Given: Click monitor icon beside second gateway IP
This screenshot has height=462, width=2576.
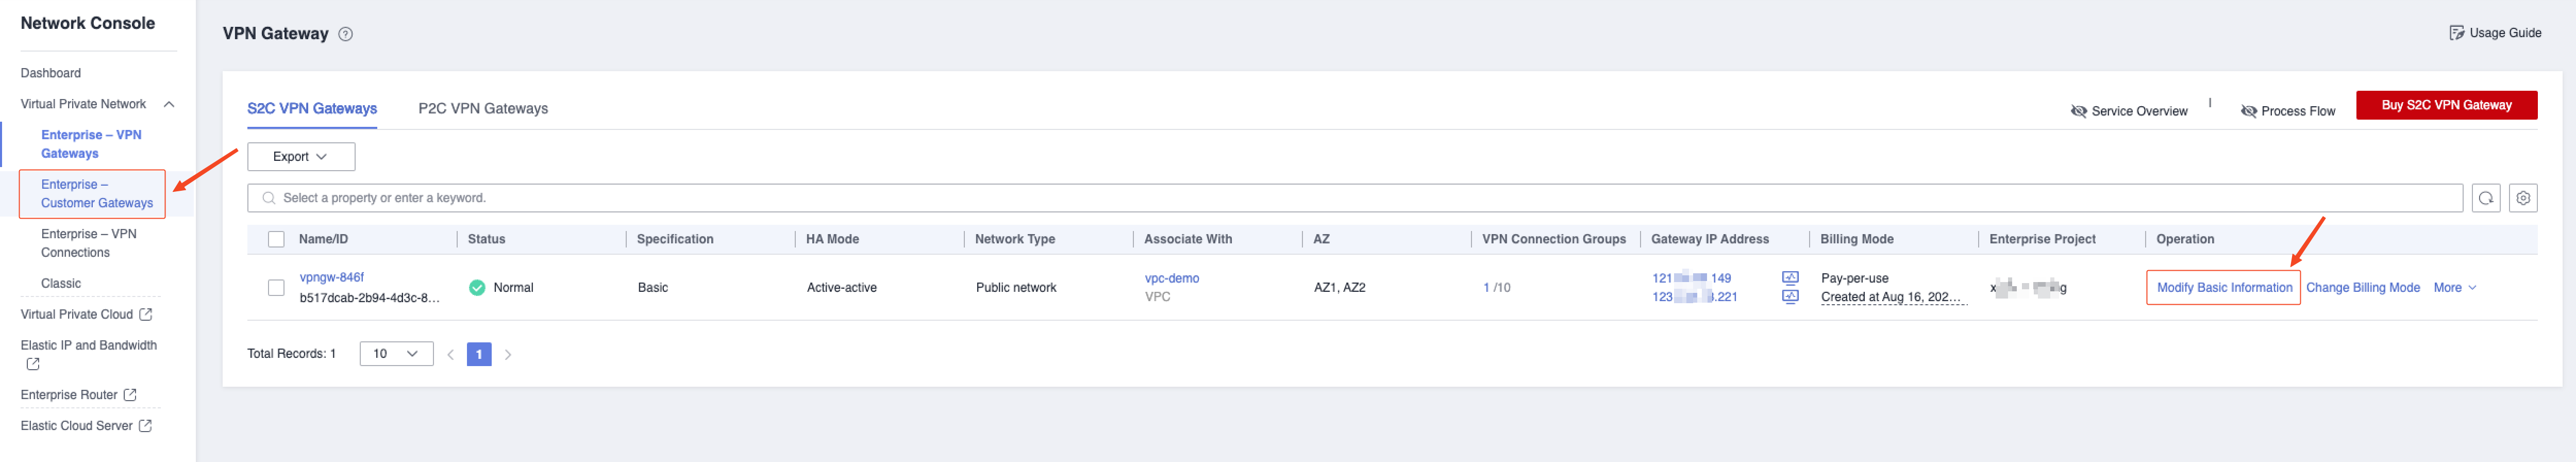Looking at the screenshot, I should pos(1790,296).
